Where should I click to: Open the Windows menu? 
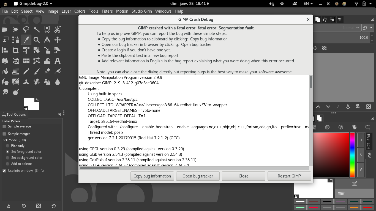tap(163, 11)
